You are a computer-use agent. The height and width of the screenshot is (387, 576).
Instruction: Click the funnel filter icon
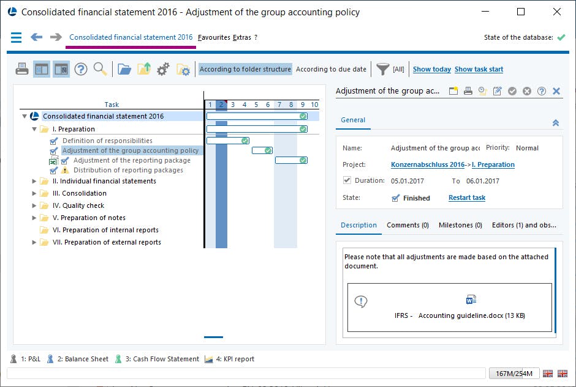(382, 69)
